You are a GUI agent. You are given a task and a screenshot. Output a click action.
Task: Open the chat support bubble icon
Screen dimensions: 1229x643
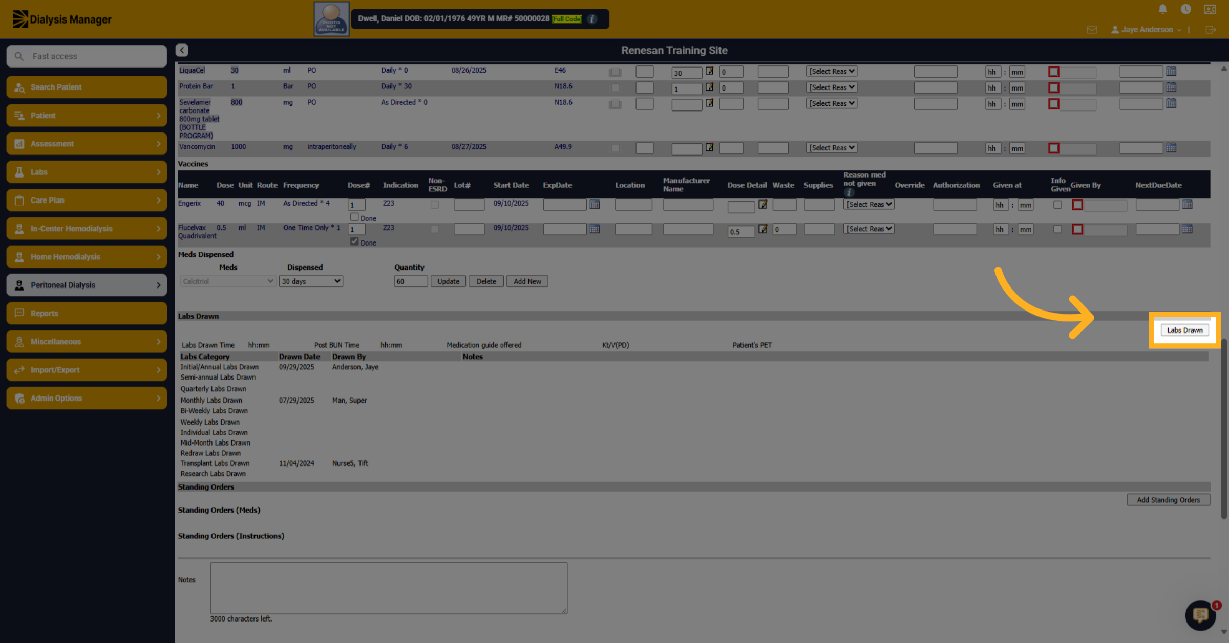click(1200, 615)
